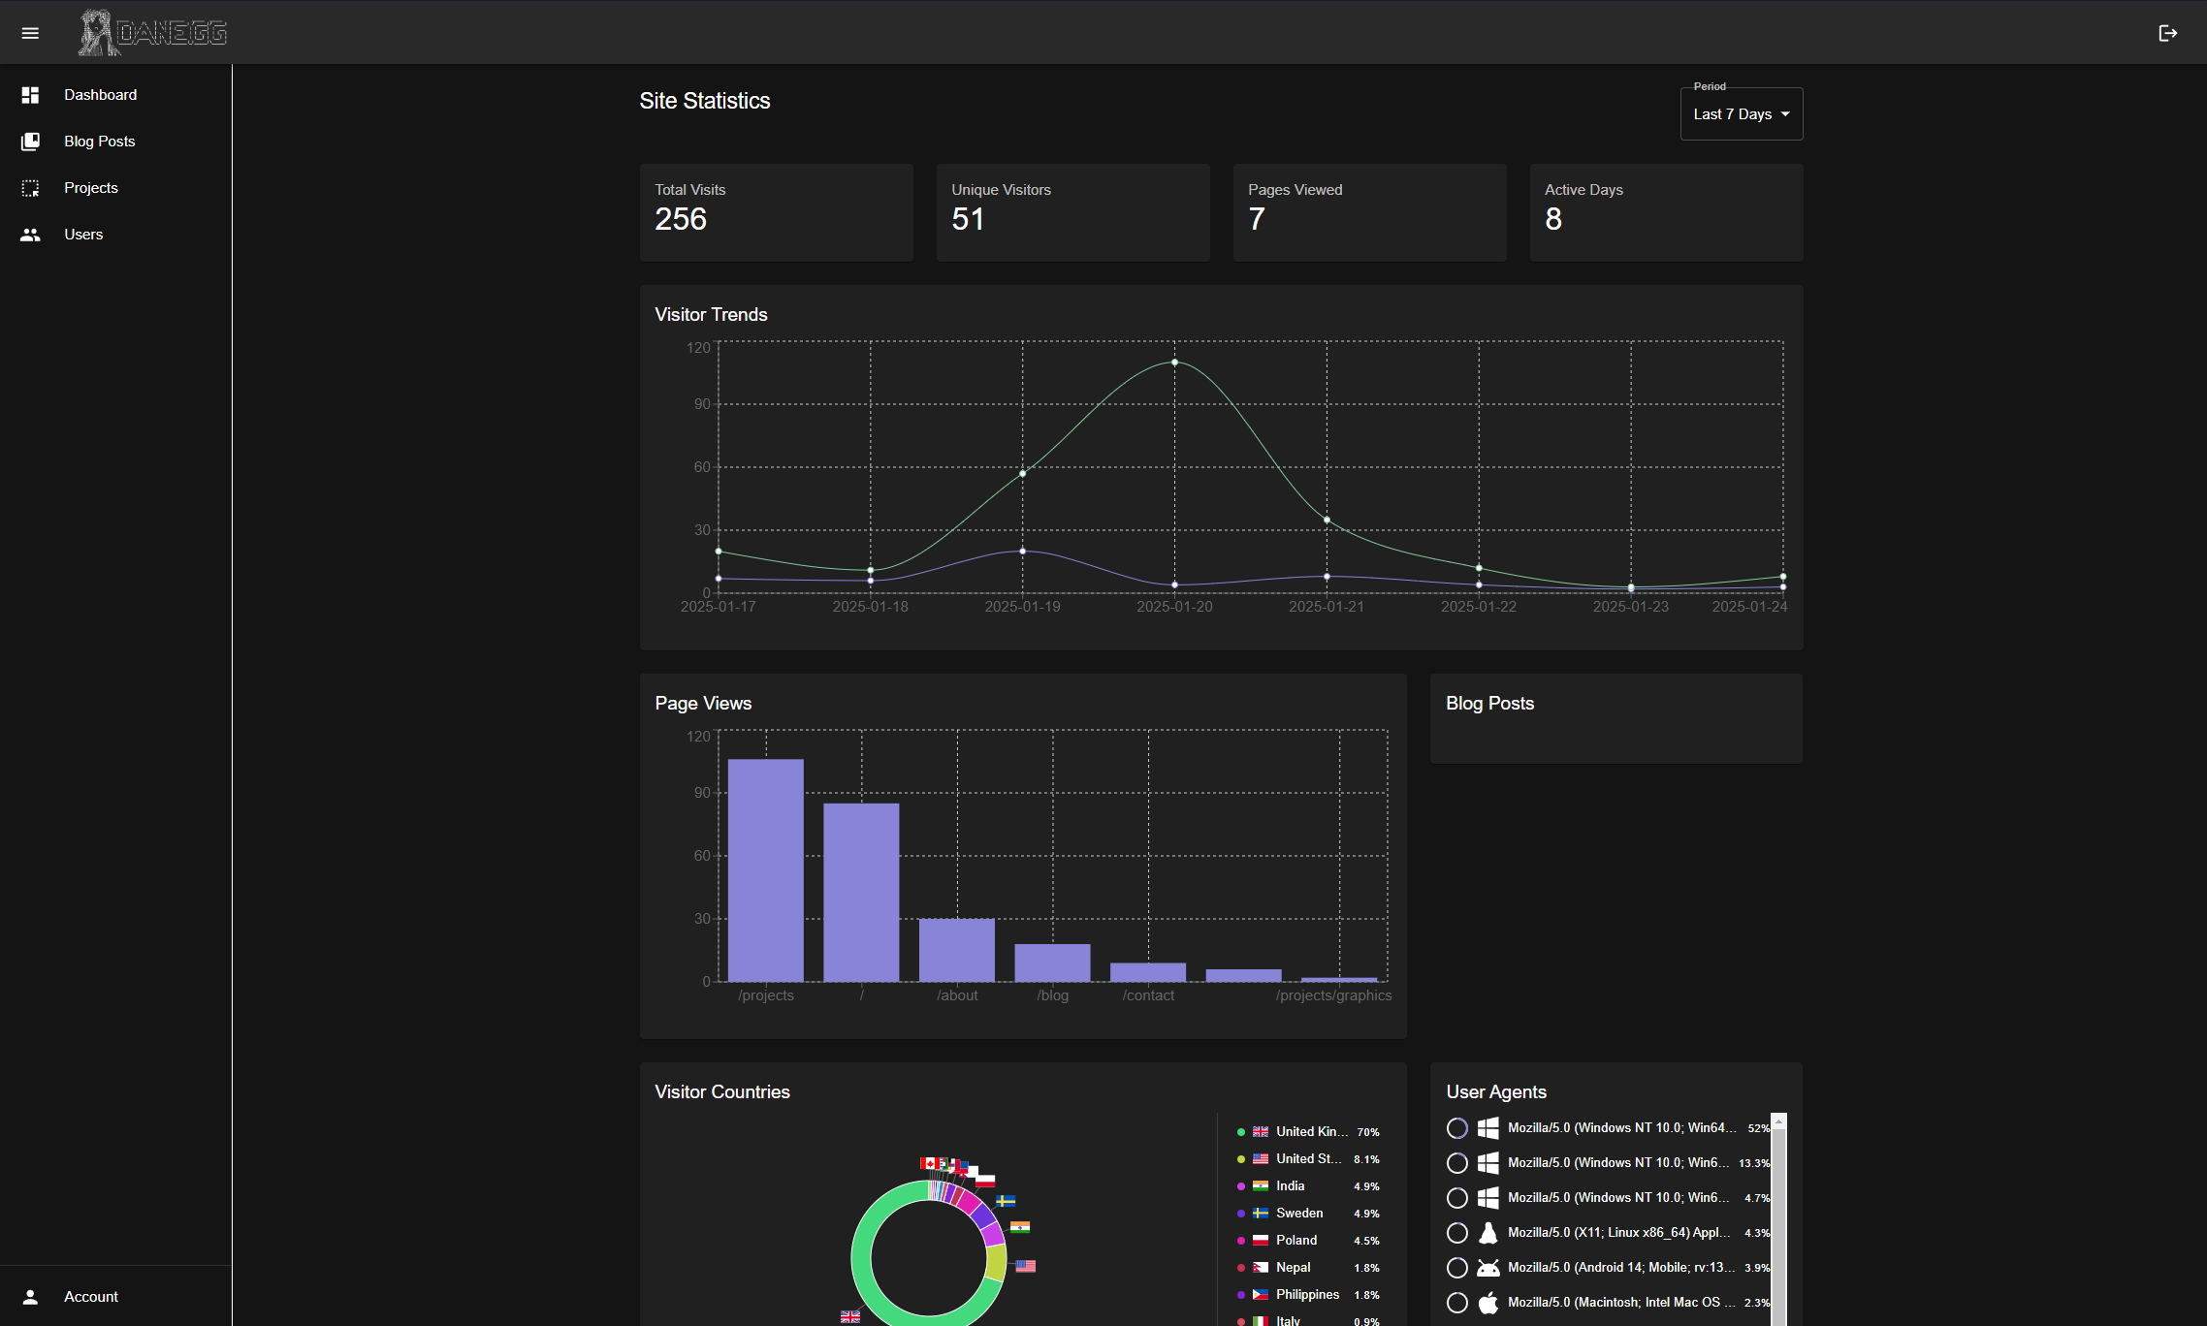Click the DanEgg logo
The width and height of the screenshot is (2207, 1326).
pyautogui.click(x=152, y=33)
